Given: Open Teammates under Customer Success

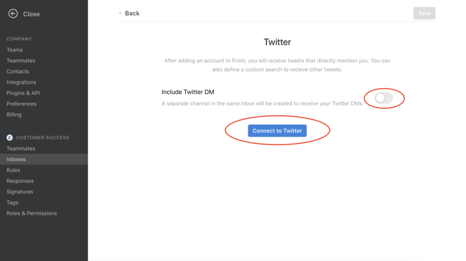Looking at the screenshot, I should [21, 148].
